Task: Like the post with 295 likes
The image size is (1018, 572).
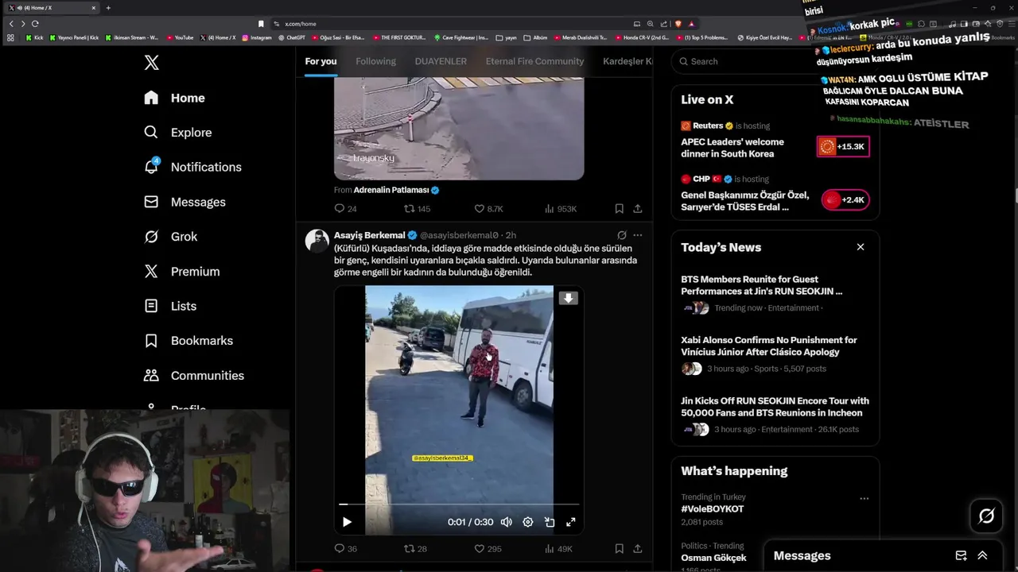Action: [488, 549]
